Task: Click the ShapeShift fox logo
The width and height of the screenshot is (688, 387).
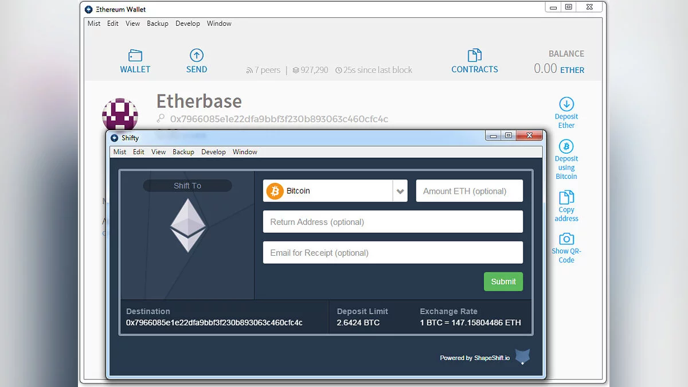Action: [x=522, y=357]
